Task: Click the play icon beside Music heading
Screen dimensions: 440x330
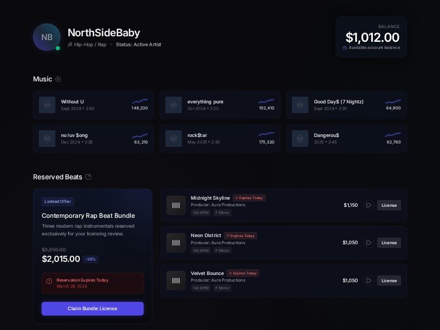Action: [x=58, y=79]
